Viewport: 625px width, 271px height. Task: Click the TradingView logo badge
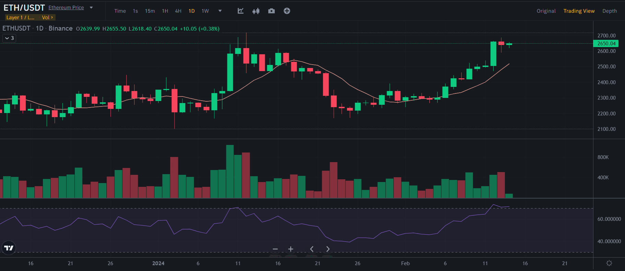pos(9,248)
